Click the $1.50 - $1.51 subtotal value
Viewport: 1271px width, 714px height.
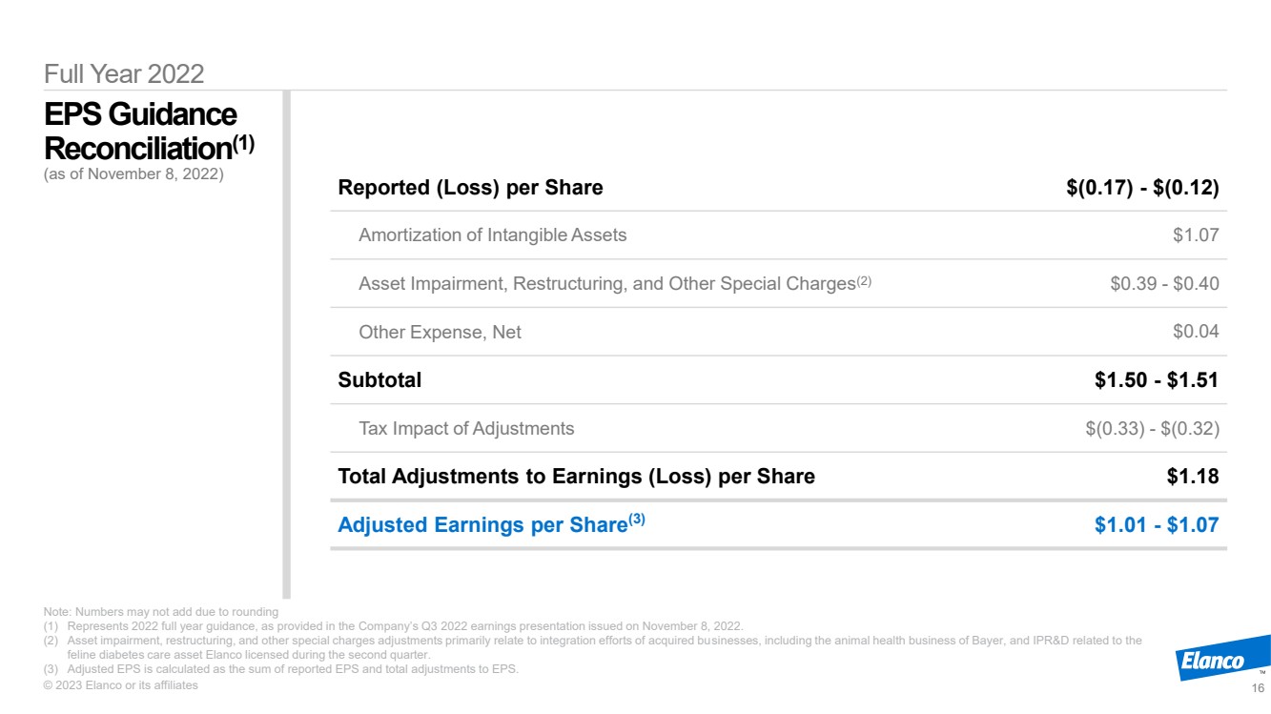tap(1158, 379)
